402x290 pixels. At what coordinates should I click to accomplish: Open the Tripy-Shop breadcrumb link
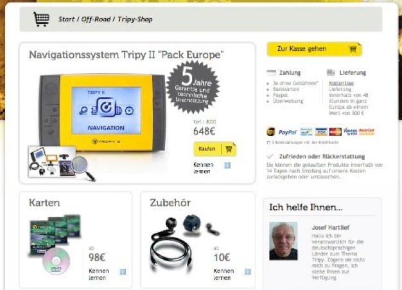[135, 19]
